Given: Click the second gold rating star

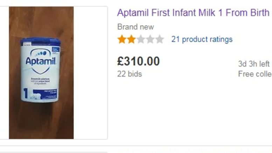Looking at the screenshot, I should click(x=131, y=39).
